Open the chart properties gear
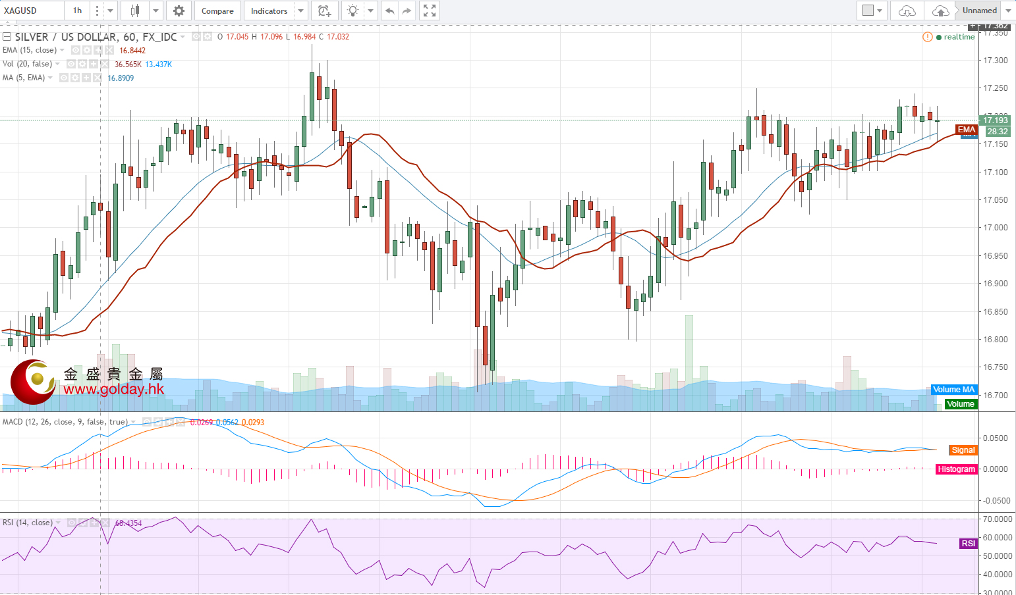This screenshot has height=595, width=1016. (x=179, y=11)
